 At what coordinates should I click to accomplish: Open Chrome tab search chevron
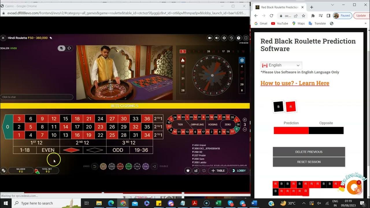click(x=332, y=5)
